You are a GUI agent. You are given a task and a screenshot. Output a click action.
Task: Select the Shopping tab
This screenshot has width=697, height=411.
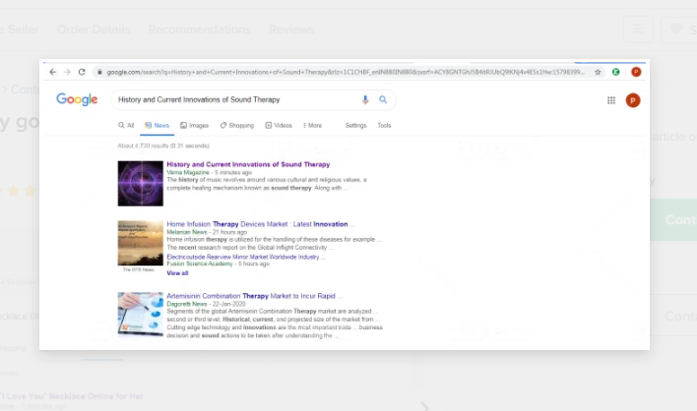click(x=236, y=126)
